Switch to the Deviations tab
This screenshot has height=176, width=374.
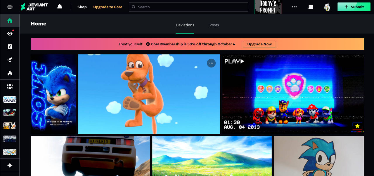[185, 25]
